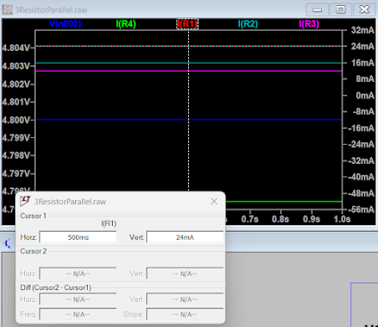Click the 4.800V left axis label

tap(16, 120)
